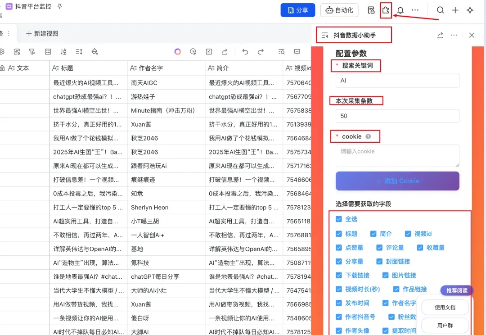Open the plugin panel's three-dots menu
Screen dimensions: 486x335
454,35
